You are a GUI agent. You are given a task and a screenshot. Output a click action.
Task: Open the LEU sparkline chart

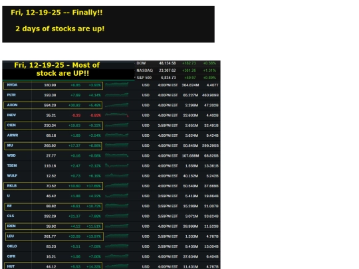[x=117, y=236]
